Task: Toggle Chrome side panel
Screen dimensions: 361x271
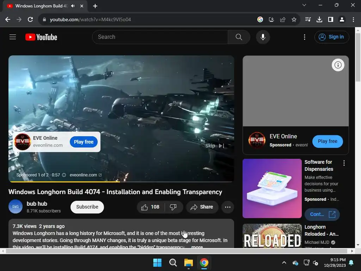Action: pyautogui.click(x=331, y=19)
